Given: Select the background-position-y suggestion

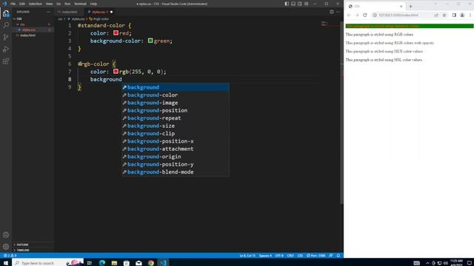Looking at the screenshot, I should [x=176, y=164].
